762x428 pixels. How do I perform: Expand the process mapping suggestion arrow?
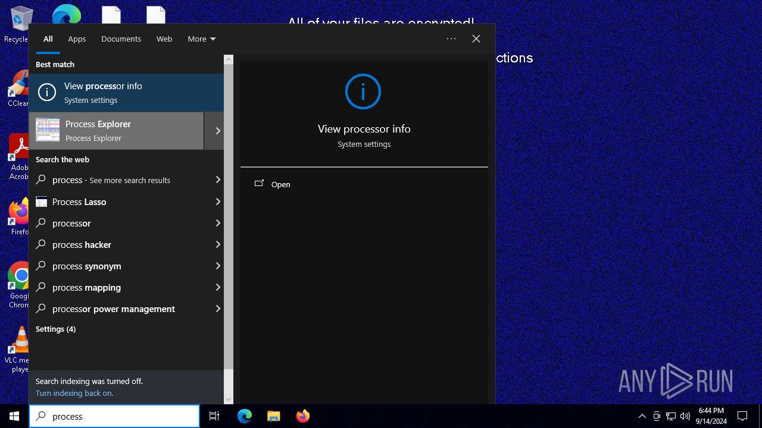coord(218,287)
